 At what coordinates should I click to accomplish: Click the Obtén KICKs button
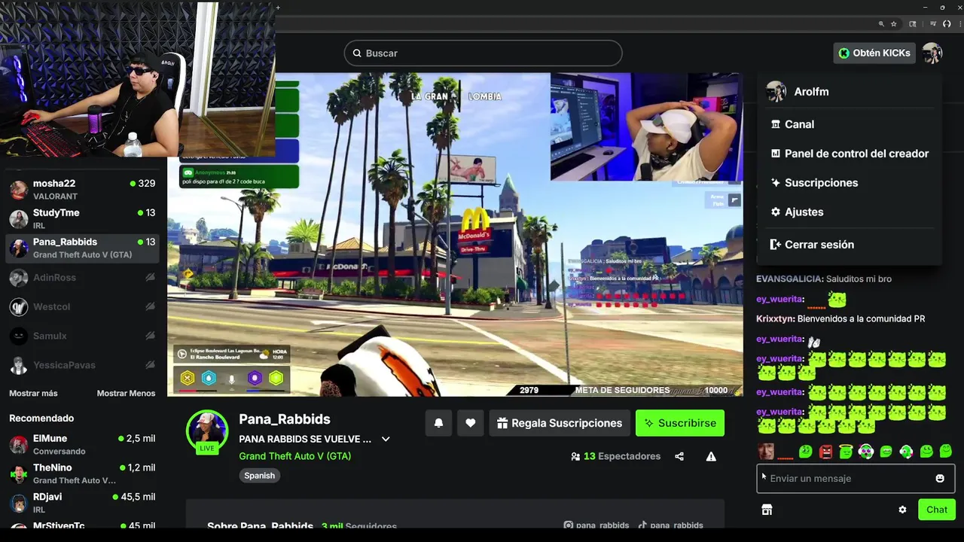pos(874,53)
